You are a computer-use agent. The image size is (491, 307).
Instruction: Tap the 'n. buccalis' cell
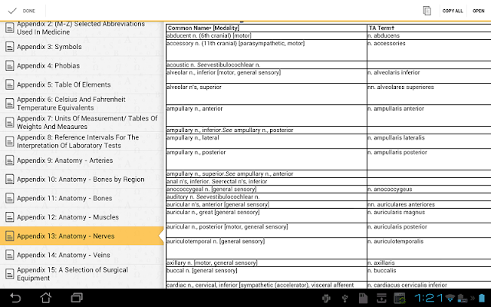pos(429,274)
